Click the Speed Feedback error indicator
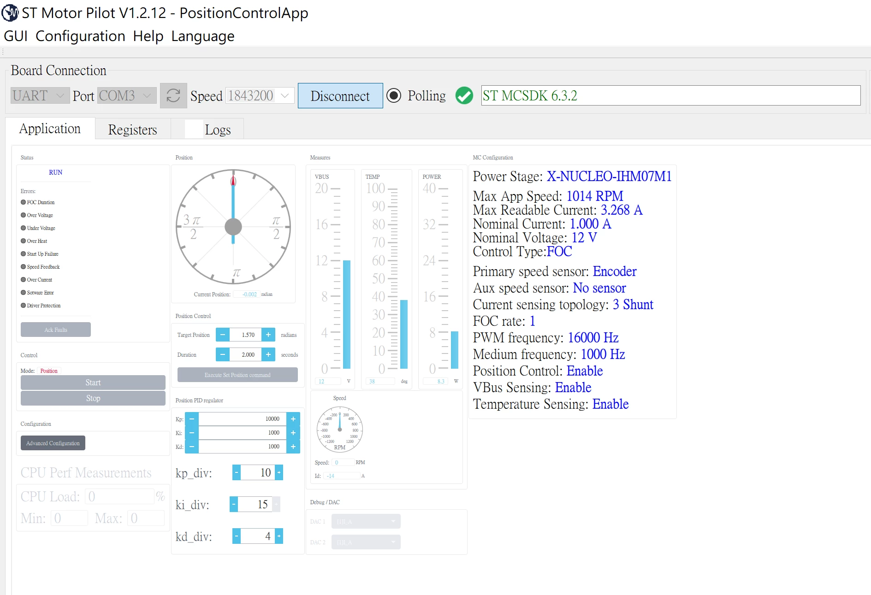Image resolution: width=871 pixels, height=595 pixels. click(x=24, y=267)
